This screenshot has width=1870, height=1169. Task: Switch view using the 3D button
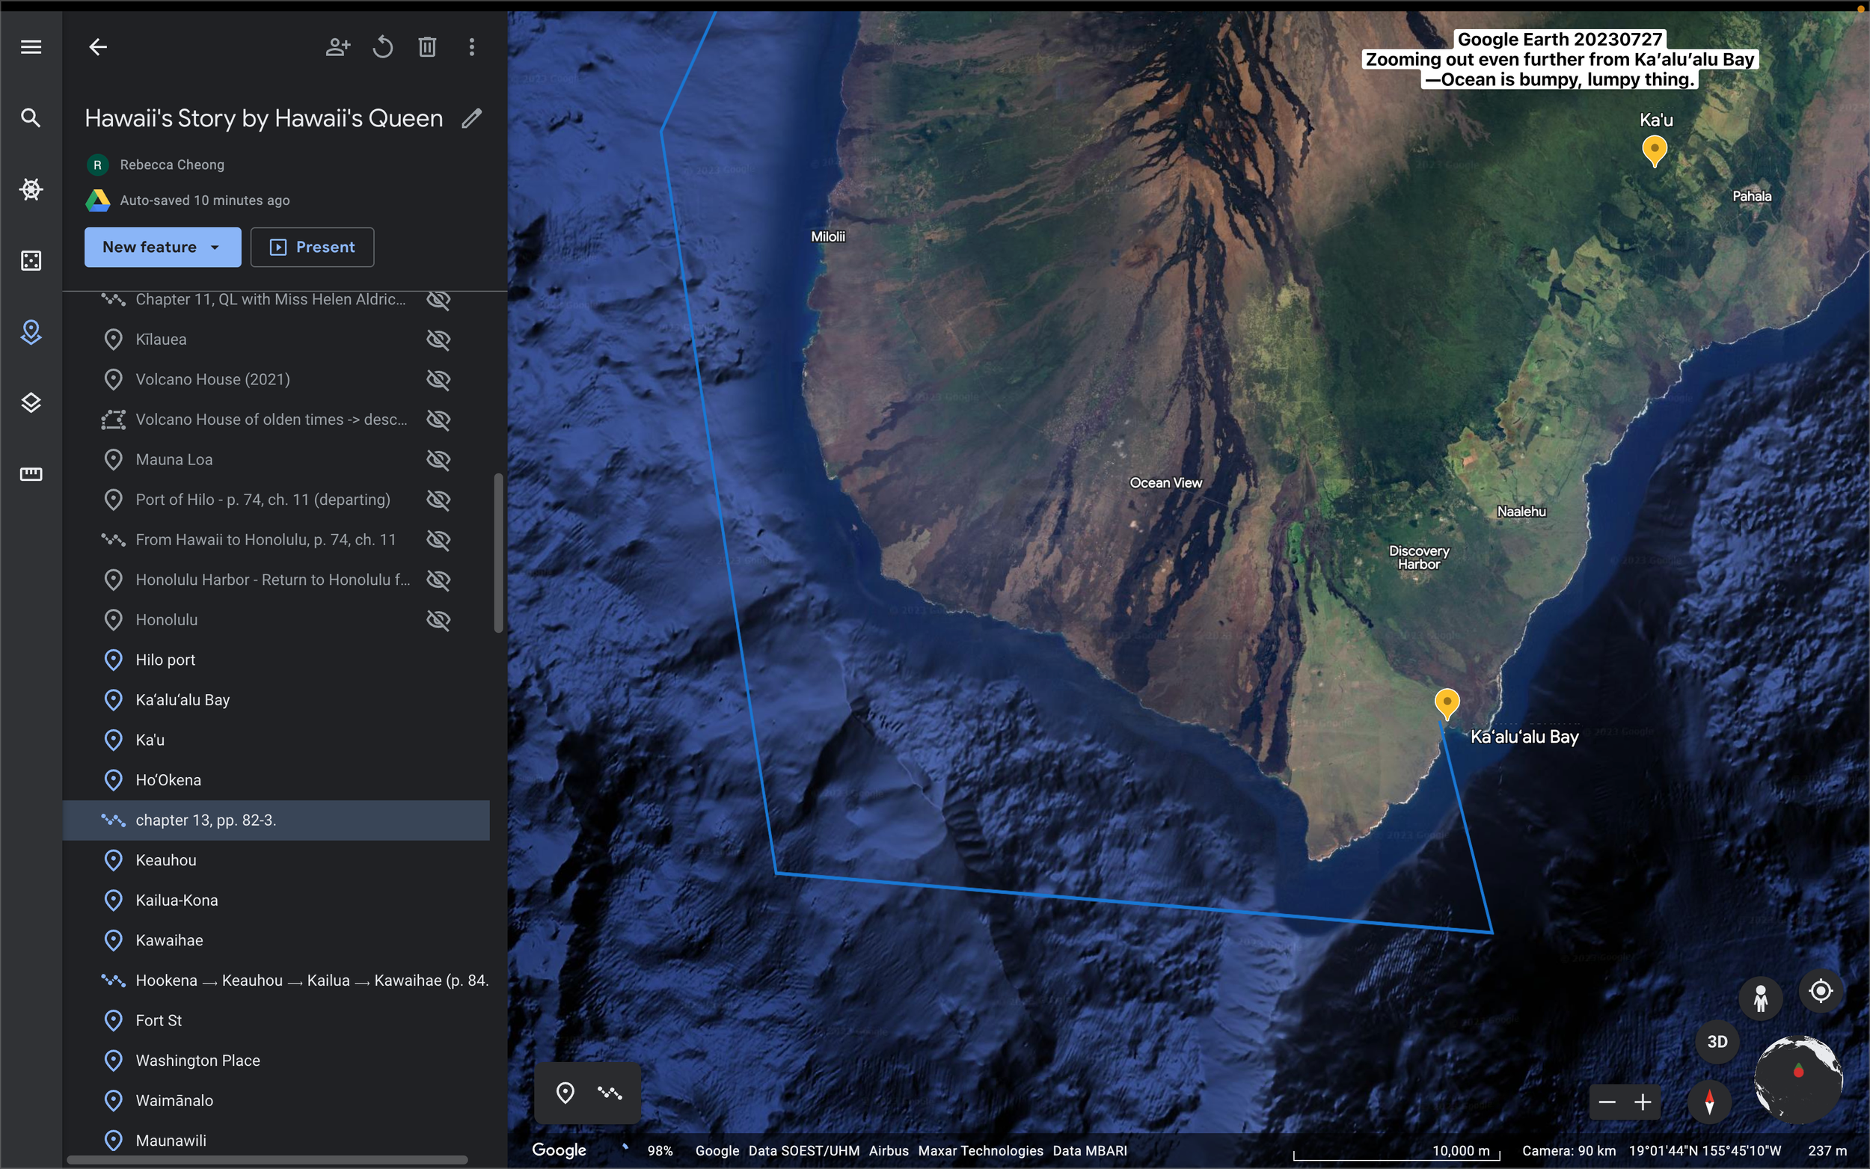(1717, 1041)
